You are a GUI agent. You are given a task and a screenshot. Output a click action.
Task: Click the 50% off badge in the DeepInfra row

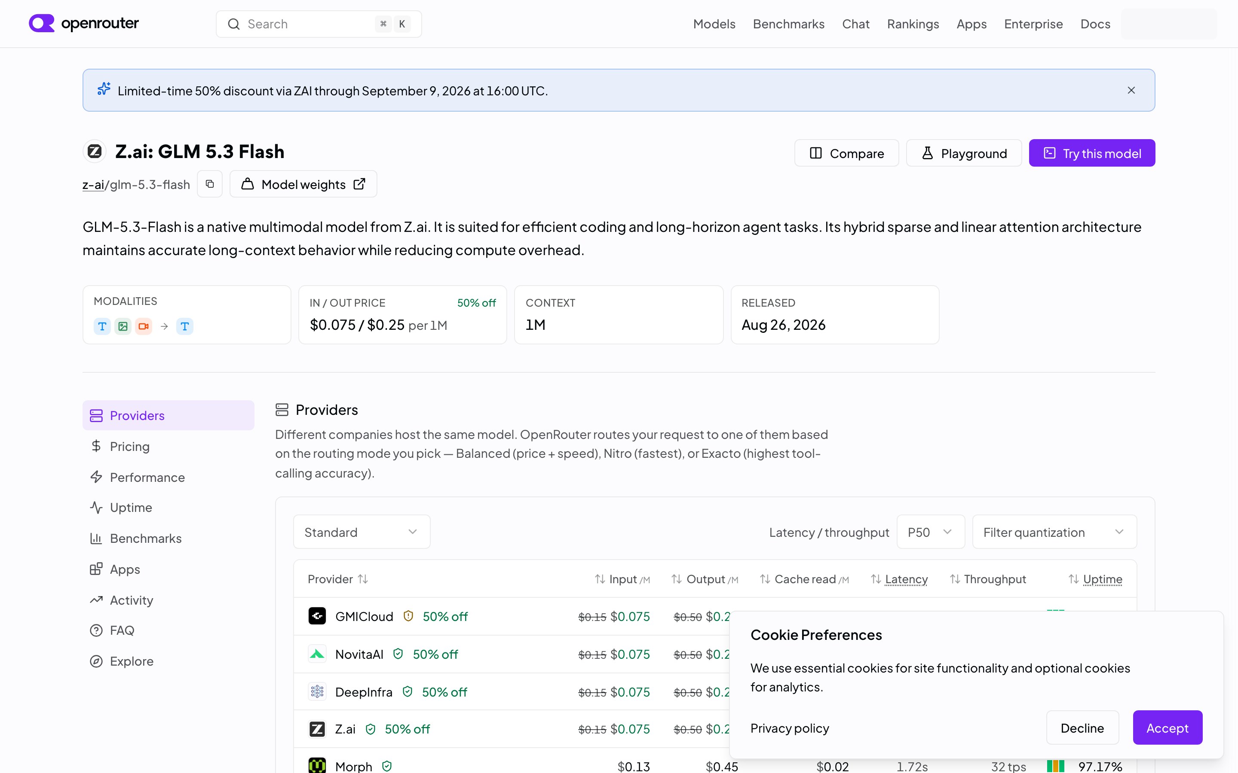444,692
